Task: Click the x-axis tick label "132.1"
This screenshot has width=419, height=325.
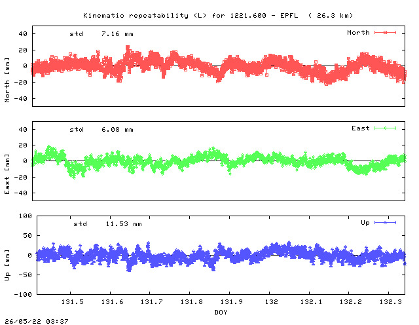Action: click(311, 302)
